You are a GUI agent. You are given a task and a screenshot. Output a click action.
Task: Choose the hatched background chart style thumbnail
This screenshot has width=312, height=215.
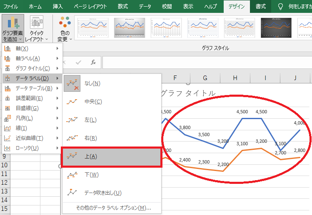[240, 28]
